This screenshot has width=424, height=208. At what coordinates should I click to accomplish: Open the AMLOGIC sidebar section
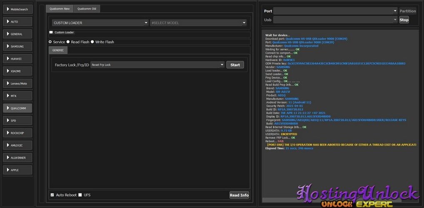click(x=17, y=145)
